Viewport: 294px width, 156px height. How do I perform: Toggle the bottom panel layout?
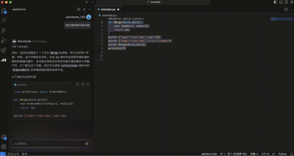pyautogui.click(x=281, y=2)
